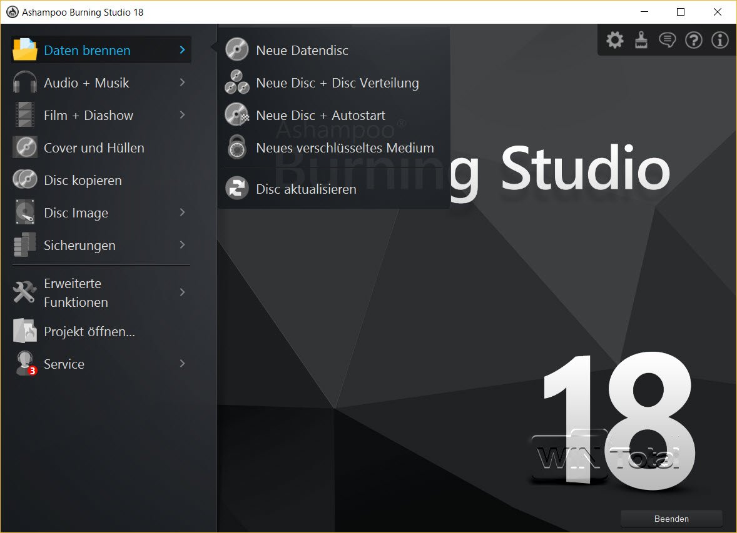The height and width of the screenshot is (533, 737).
Task: Click the info icon in the top toolbar
Action: point(719,40)
